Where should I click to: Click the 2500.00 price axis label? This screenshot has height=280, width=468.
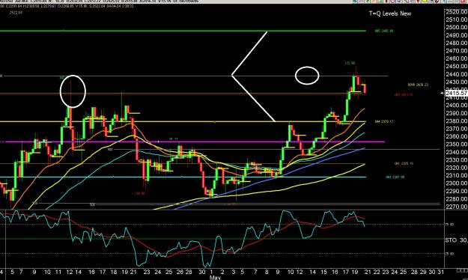click(x=456, y=27)
